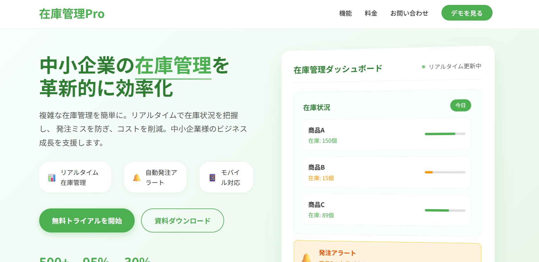This screenshot has height=262, width=539.
Task: Select the 商品B low stock entry
Action: point(387,172)
